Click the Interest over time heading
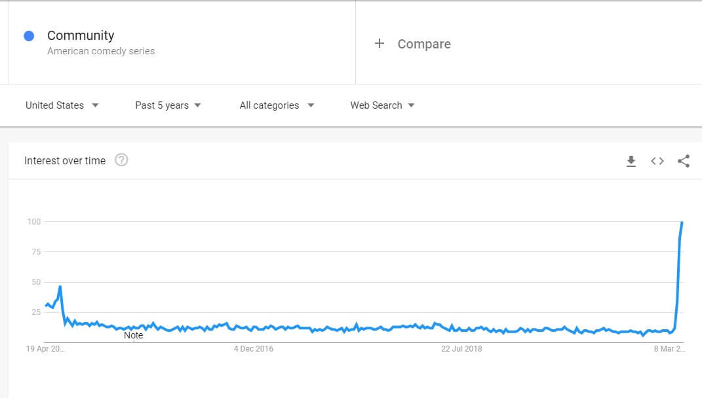 (x=65, y=161)
